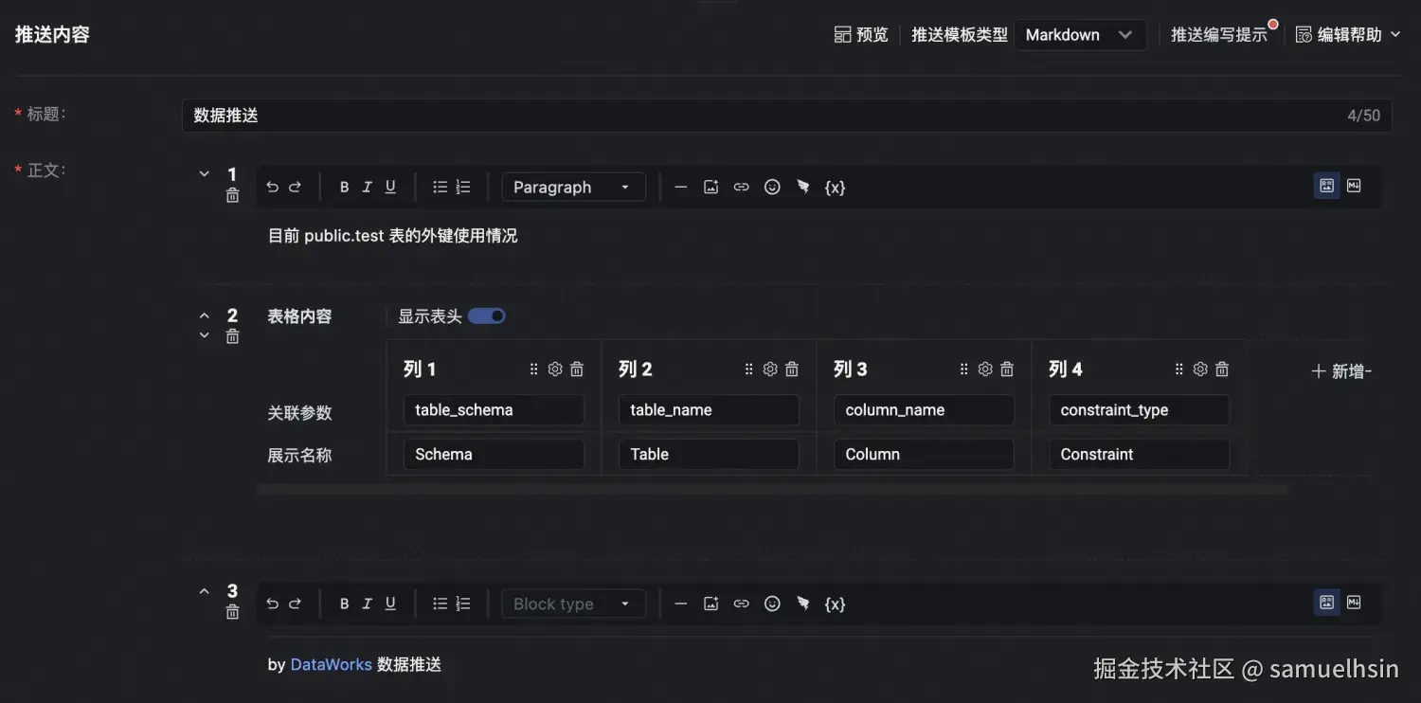The width and height of the screenshot is (1421, 703).
Task: Open the Block type dropdown in block 3
Action: [x=573, y=604]
